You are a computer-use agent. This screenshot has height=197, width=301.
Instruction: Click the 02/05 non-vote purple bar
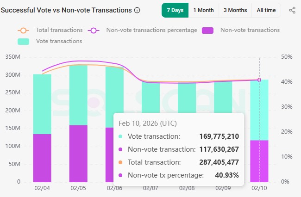coord(78,153)
